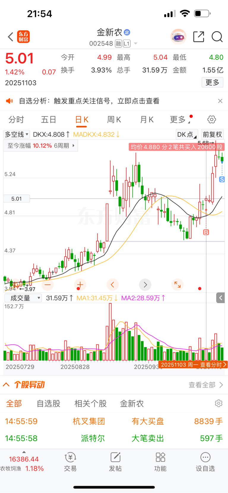Tap the red B buy marker
The width and height of the screenshot is (228, 493).
pos(206,232)
